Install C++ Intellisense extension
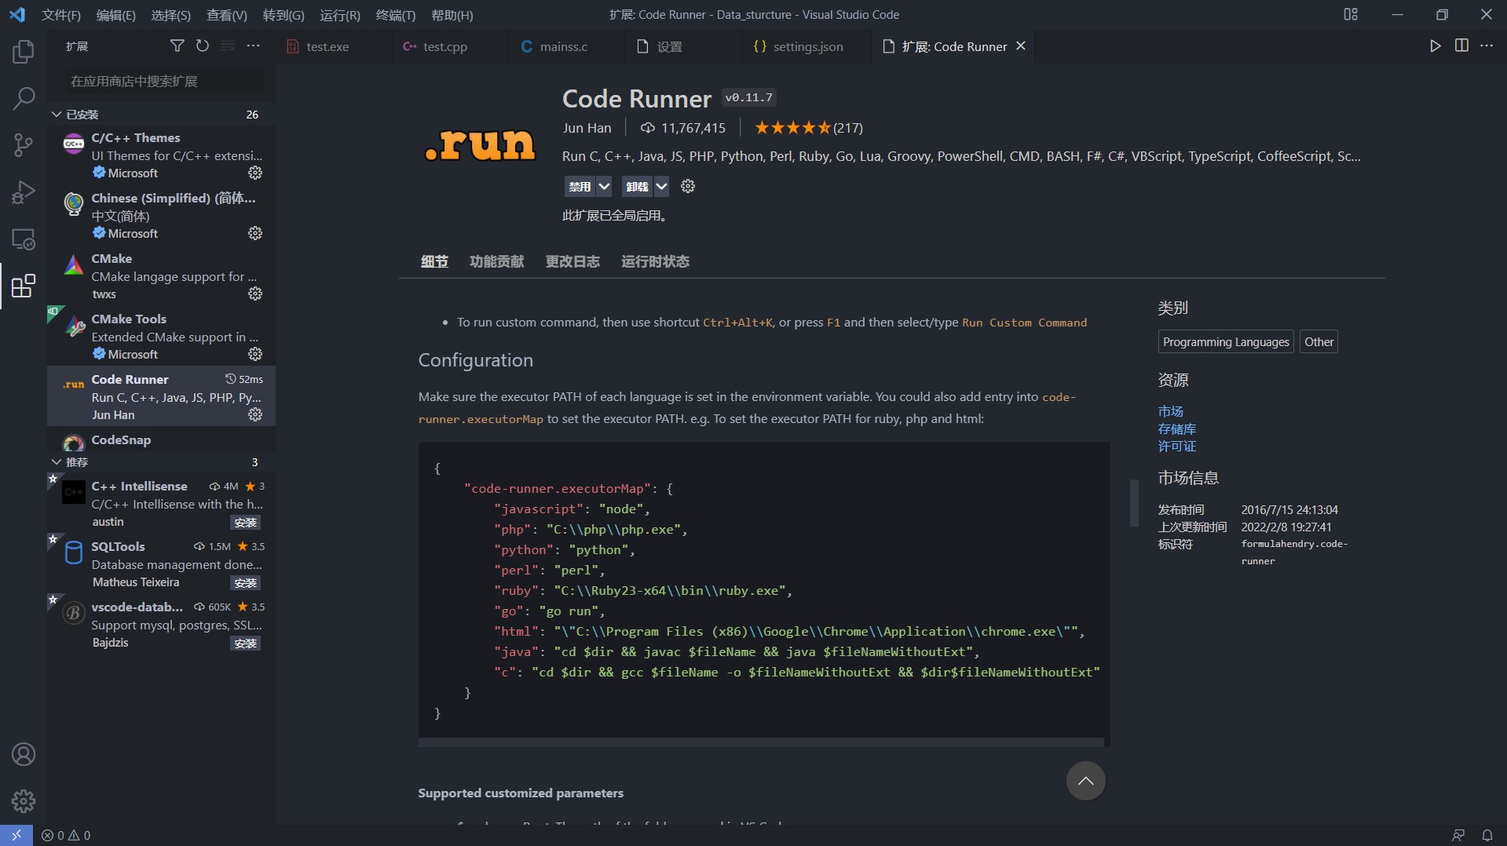Screen dimensions: 1507x846 (x=246, y=523)
